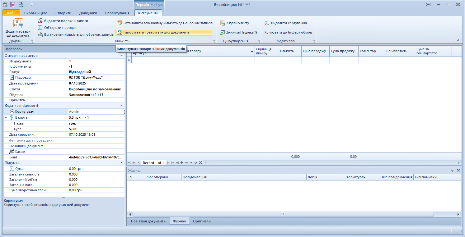
Task: Append new record with plus button
Action: point(182,163)
